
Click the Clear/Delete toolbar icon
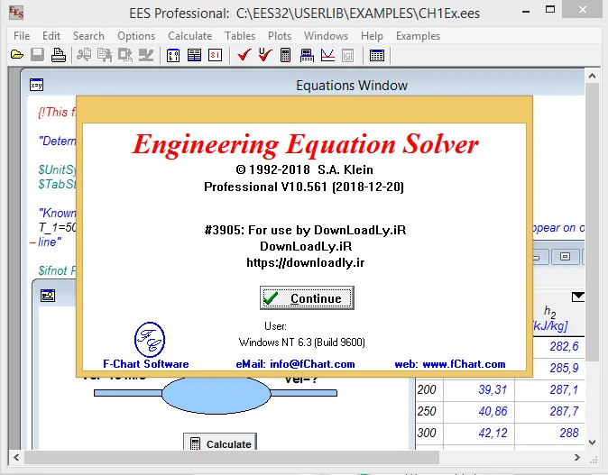pos(146,55)
